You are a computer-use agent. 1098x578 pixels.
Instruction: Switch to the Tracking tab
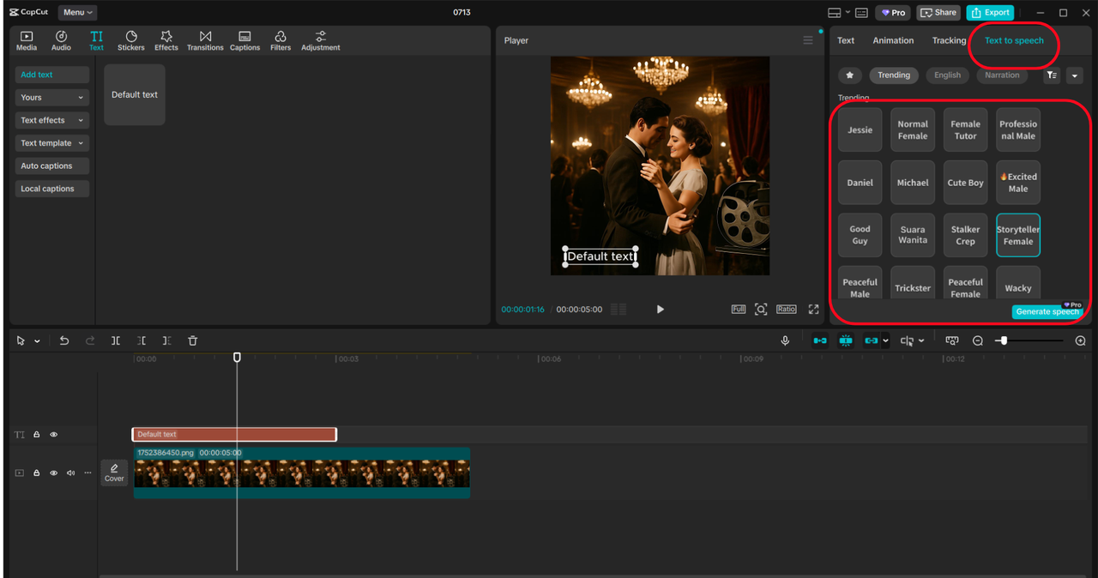949,40
